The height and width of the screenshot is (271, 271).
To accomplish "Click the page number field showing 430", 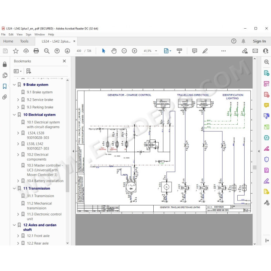I will [79, 51].
